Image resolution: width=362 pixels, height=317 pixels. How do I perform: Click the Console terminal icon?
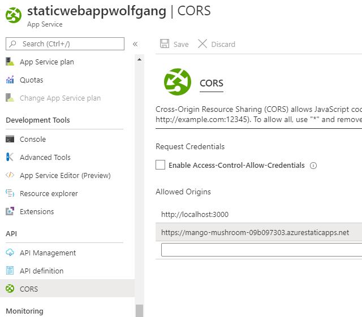coord(10,139)
